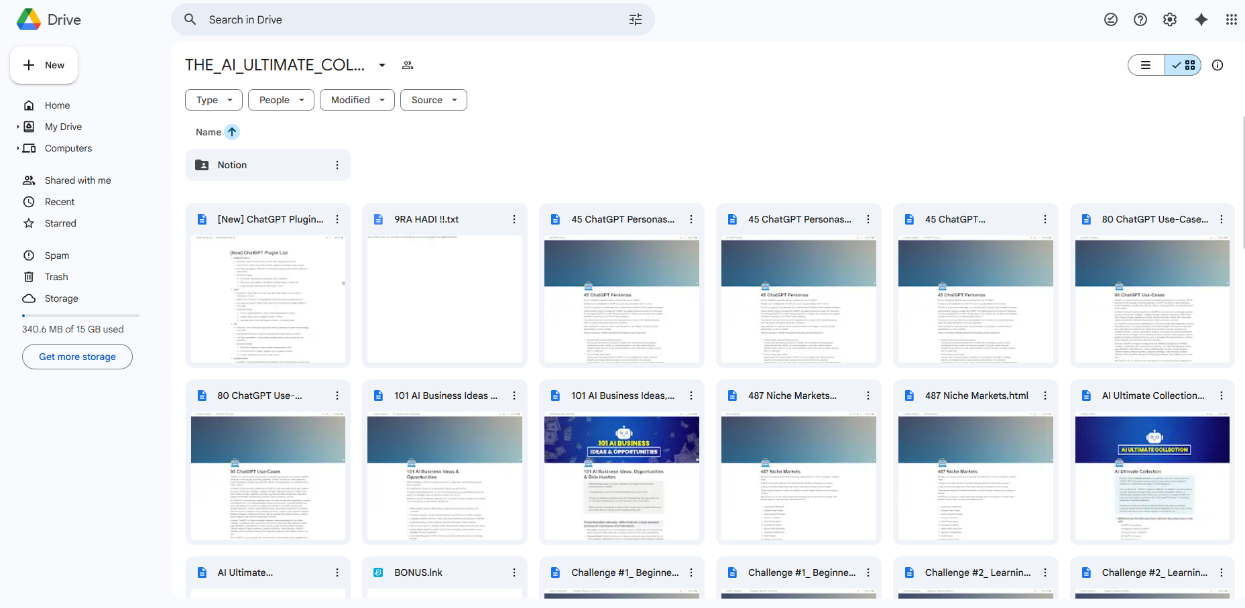Open more actions for Notion folder
The height and width of the screenshot is (608, 1245).
click(337, 165)
